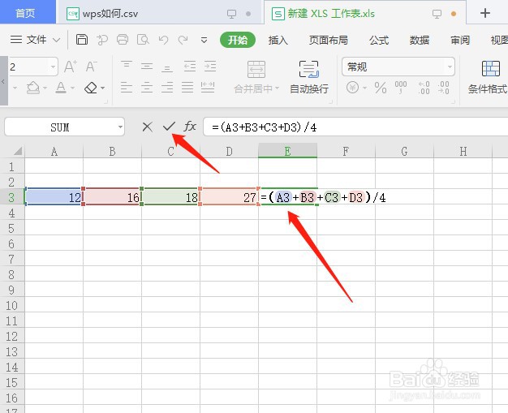Click the undo arrow icon

[163, 40]
